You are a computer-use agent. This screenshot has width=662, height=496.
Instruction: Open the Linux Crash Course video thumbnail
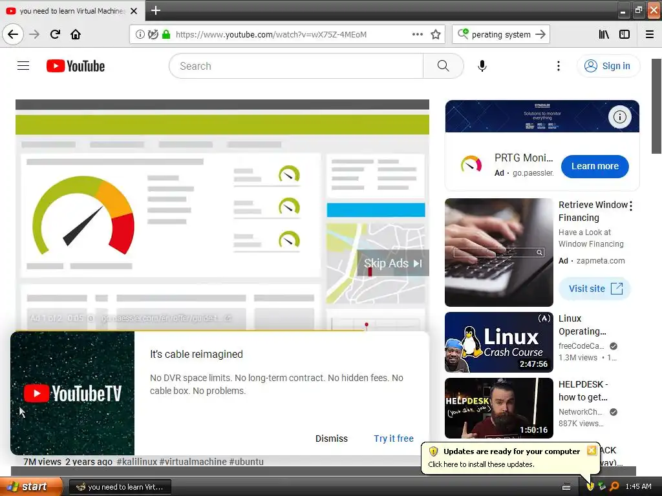[x=499, y=342]
